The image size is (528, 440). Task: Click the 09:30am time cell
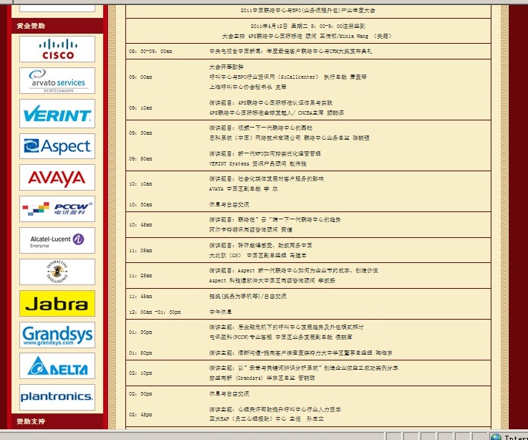(140, 133)
